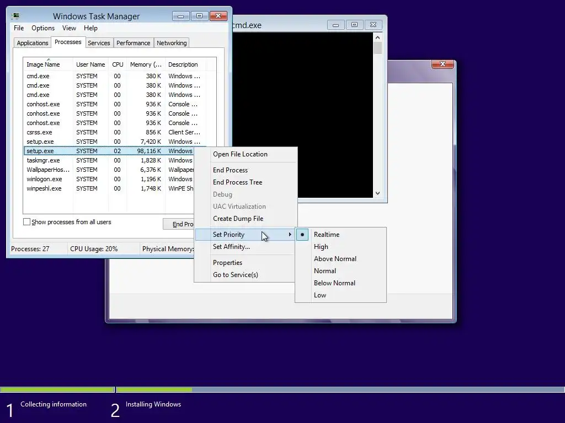Select the WallpaperHos... process row
The width and height of the screenshot is (565, 423).
click(x=109, y=170)
